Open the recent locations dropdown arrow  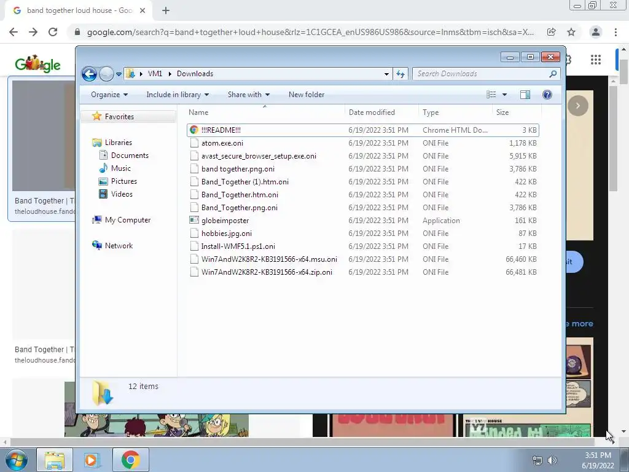[119, 74]
